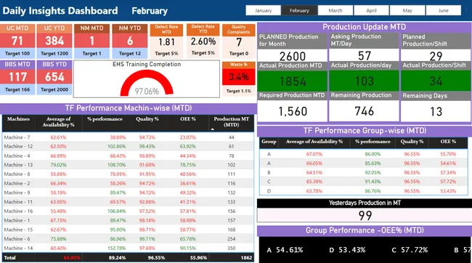Click Group D row in group-wise table
The image size is (472, 263).
(364, 191)
